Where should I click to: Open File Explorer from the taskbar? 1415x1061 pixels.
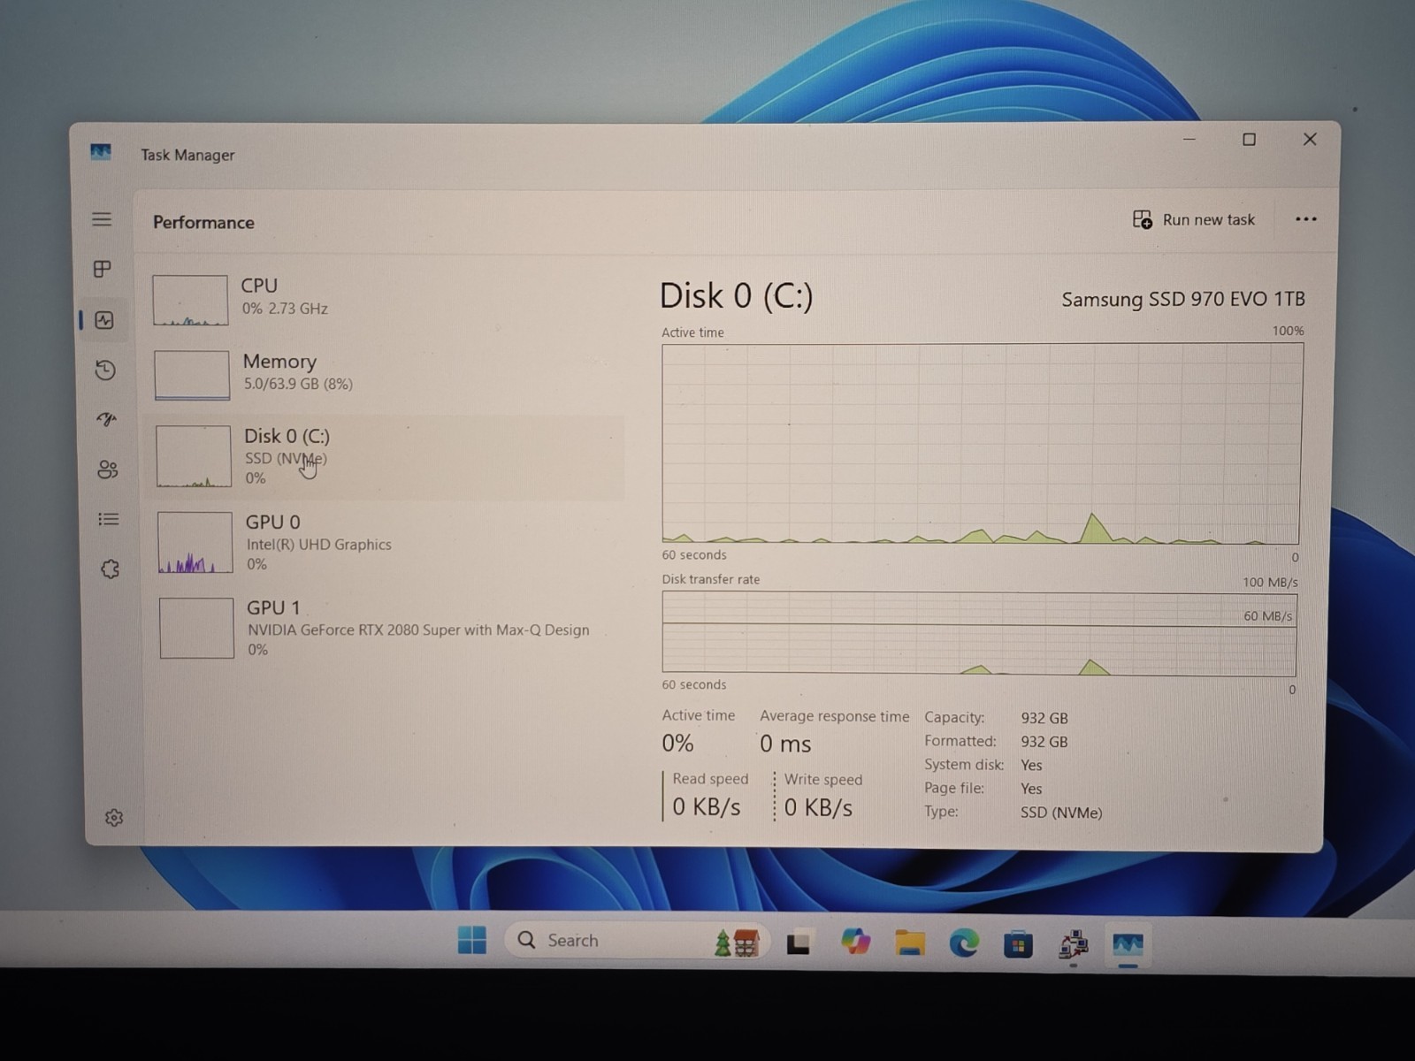[909, 943]
